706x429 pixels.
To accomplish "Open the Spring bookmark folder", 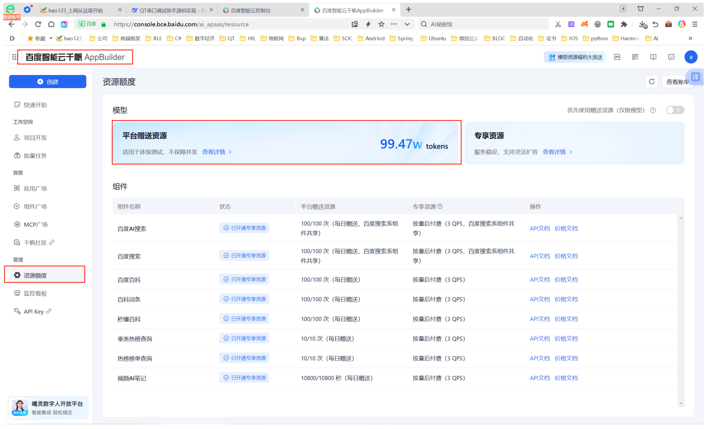I will [x=401, y=38].
